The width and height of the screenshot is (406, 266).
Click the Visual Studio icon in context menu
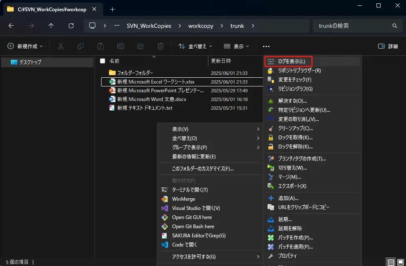165,208
